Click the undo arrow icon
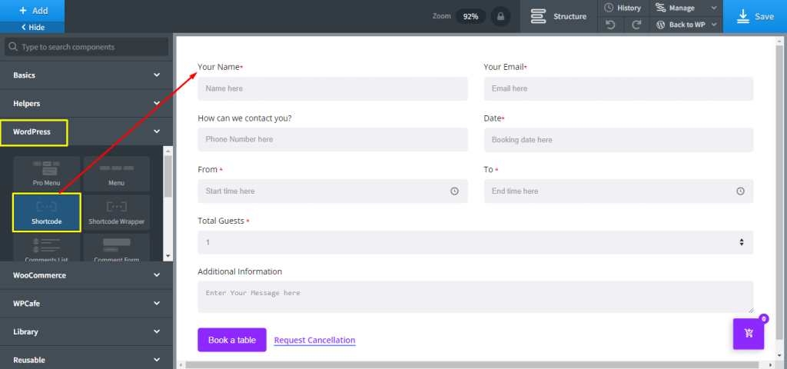 coord(611,25)
